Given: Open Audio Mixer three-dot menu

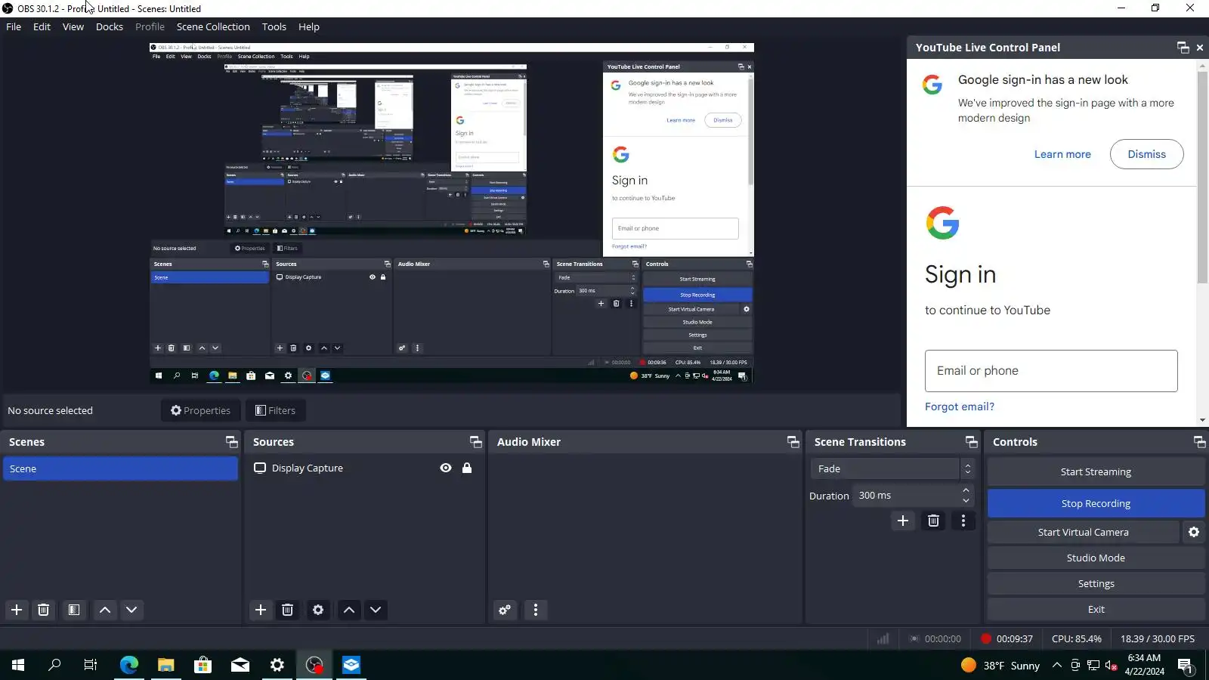Looking at the screenshot, I should (x=536, y=610).
